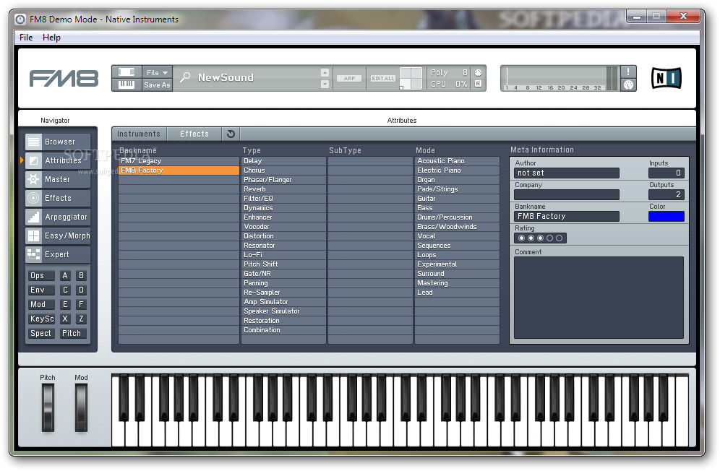
Task: Open the Spect expert page
Action: [x=41, y=333]
